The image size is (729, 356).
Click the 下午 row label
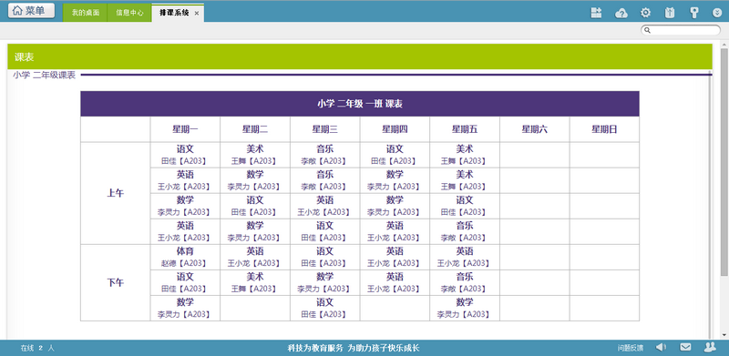(x=116, y=282)
